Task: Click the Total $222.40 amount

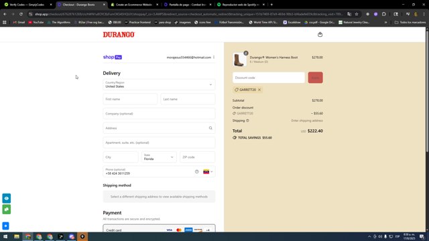Action: pos(315,131)
